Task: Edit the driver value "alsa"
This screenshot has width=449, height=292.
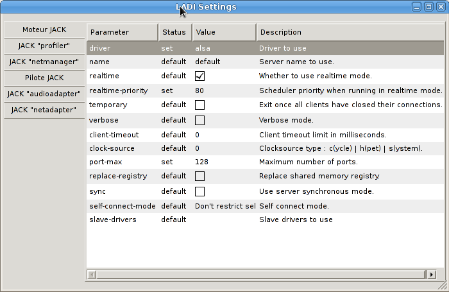Action: (x=203, y=48)
